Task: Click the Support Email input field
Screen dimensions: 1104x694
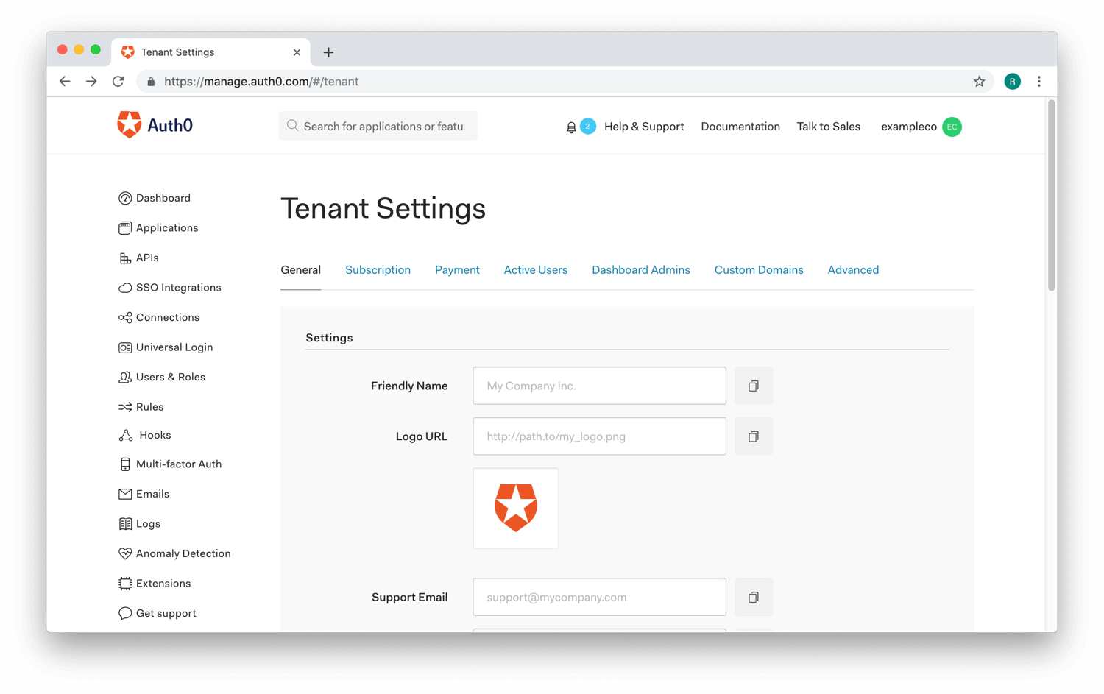Action: click(x=599, y=597)
